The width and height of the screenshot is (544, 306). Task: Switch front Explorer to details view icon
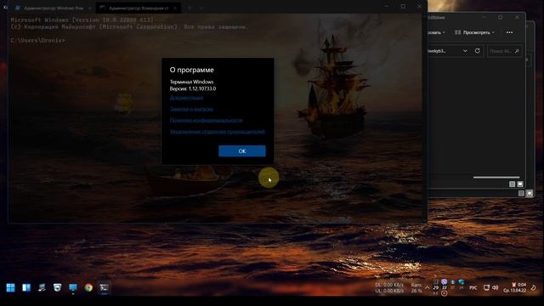coord(512,184)
